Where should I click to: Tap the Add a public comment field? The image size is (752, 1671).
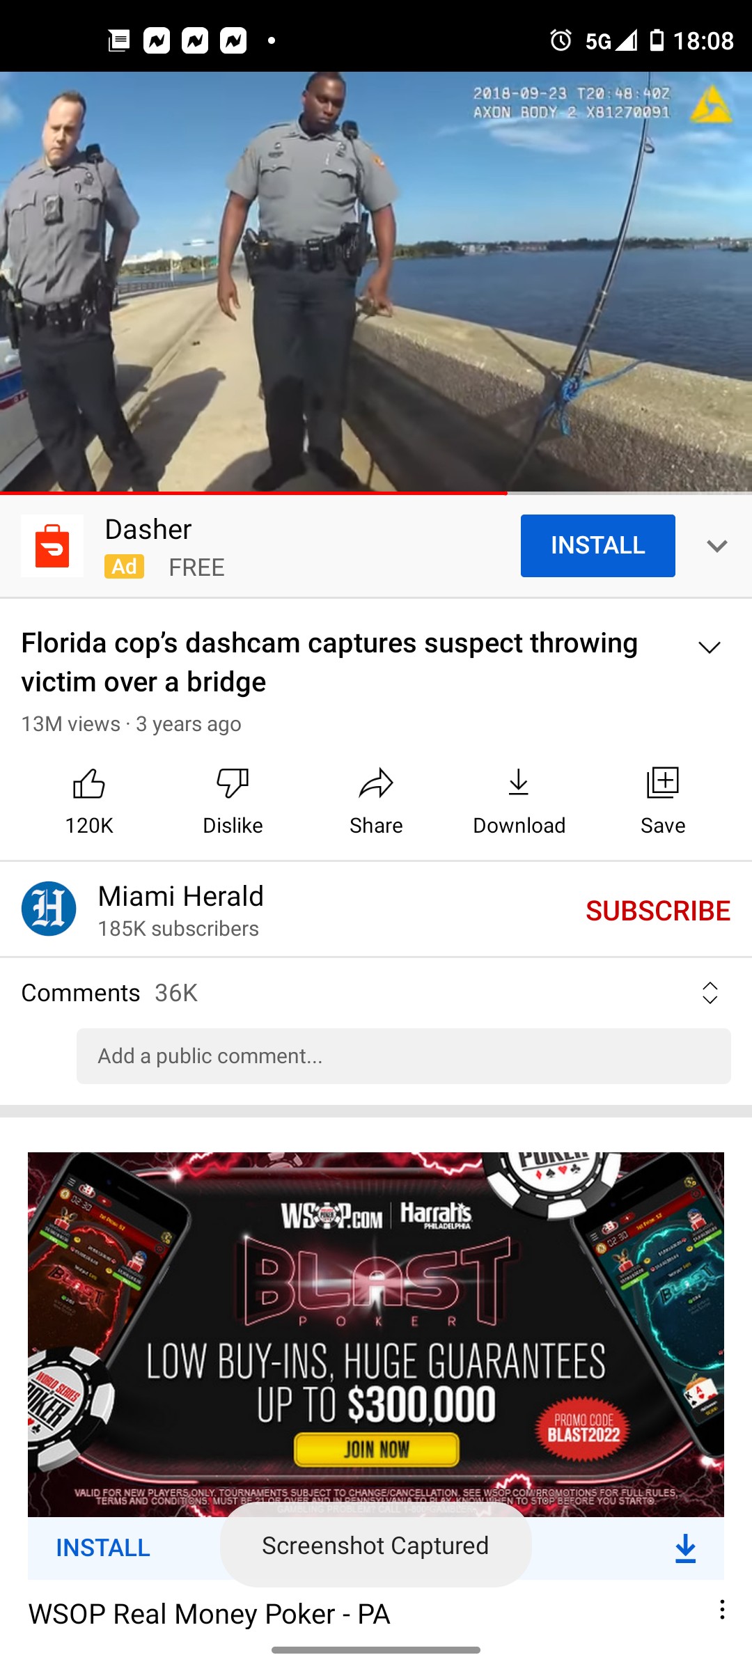404,1056
